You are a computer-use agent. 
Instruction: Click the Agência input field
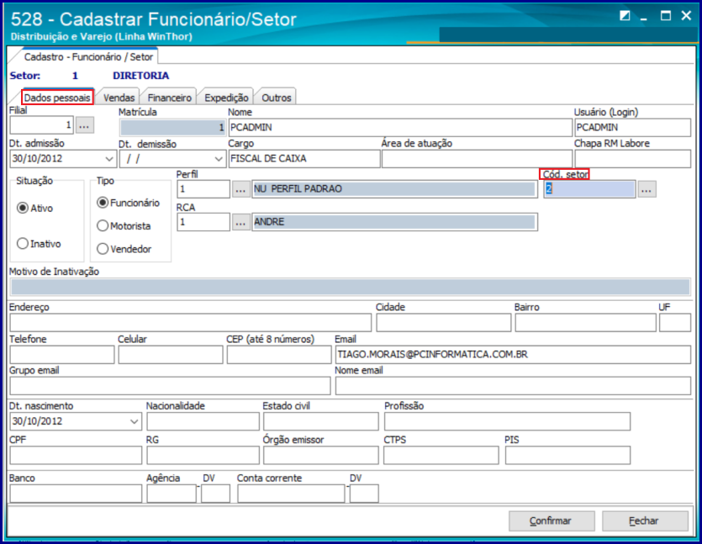172,494
